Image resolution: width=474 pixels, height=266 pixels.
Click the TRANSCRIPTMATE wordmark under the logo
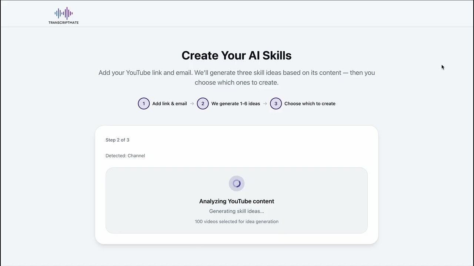(x=63, y=23)
